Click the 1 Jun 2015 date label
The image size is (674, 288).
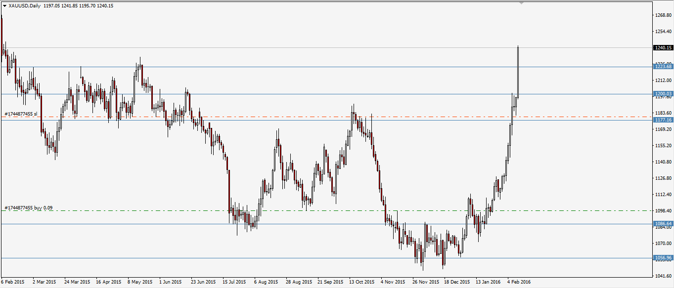click(x=171, y=282)
